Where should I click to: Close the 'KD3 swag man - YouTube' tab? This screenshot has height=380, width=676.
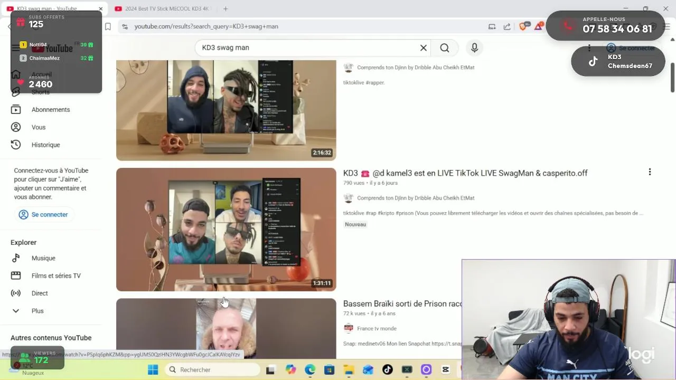[100, 8]
